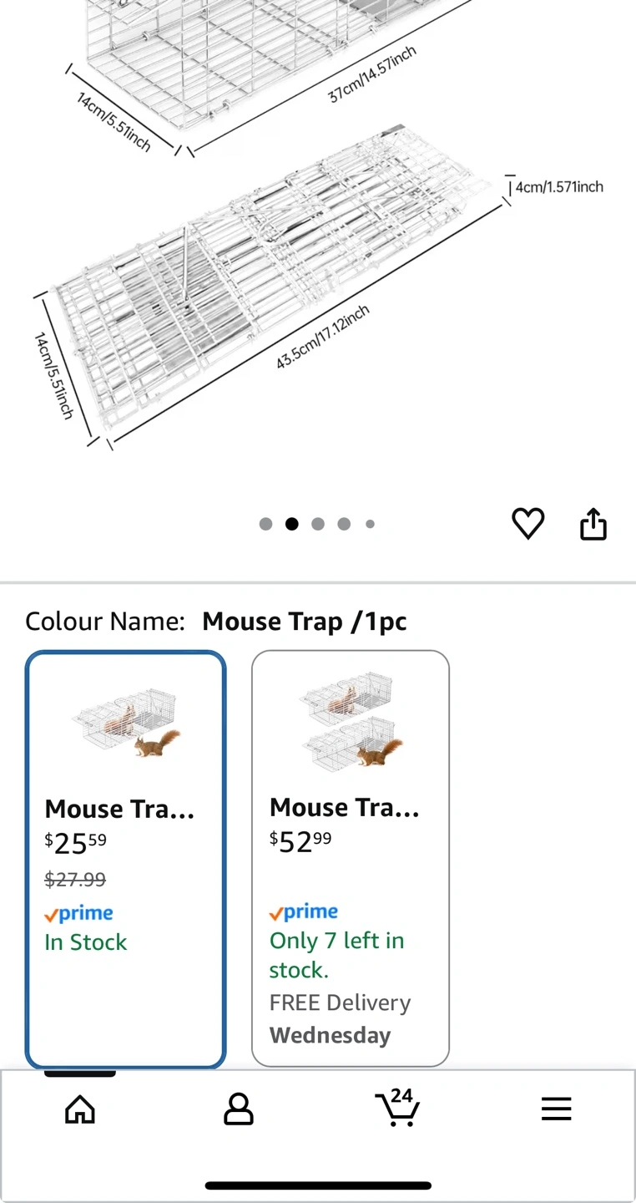Tap the 'Only 7 left in stock' text
This screenshot has height=1203, width=636.
pos(336,955)
